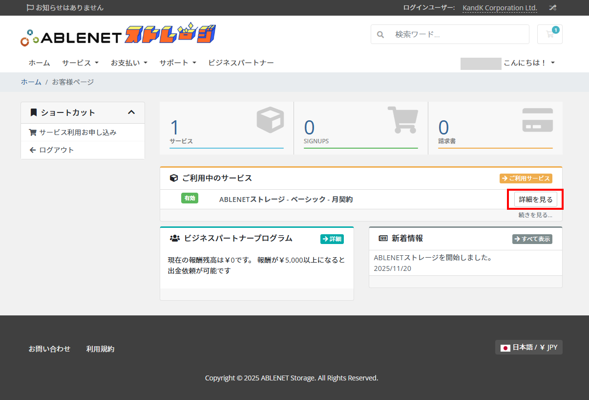This screenshot has height=400, width=589.
Task: Click the cube icon in the services tile
Action: 270,120
